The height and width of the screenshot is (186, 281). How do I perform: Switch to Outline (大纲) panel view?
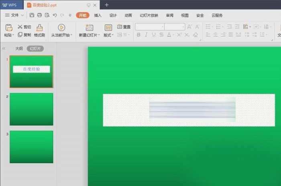19,48
